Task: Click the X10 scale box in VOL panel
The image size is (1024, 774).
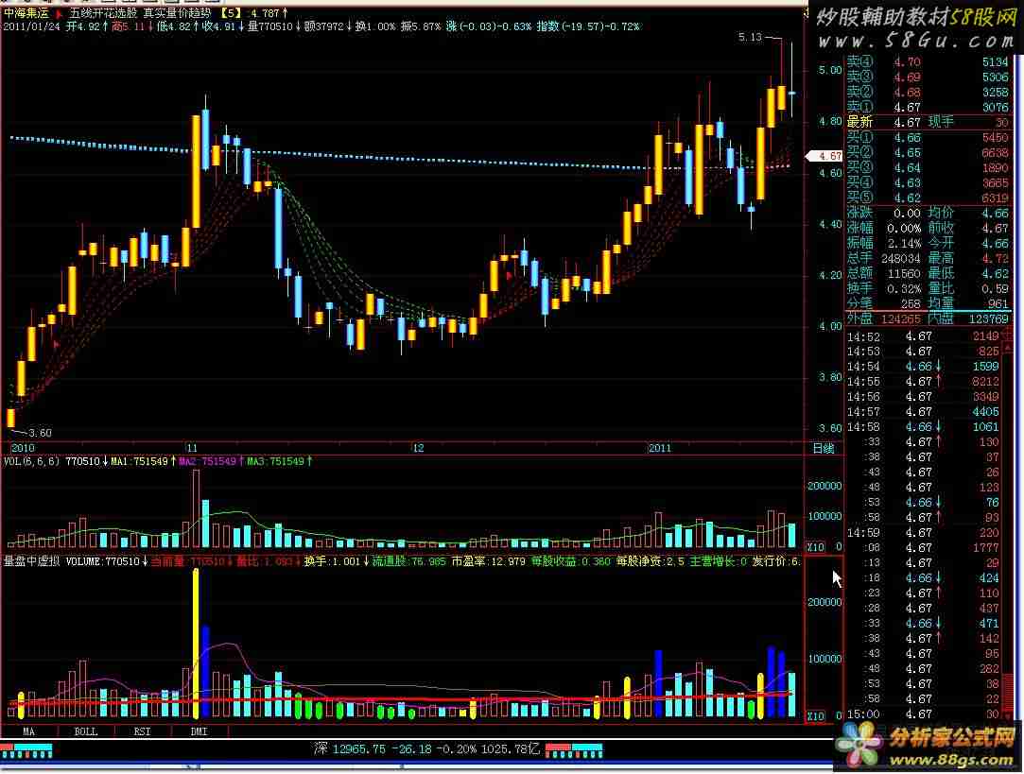Action: click(x=816, y=547)
